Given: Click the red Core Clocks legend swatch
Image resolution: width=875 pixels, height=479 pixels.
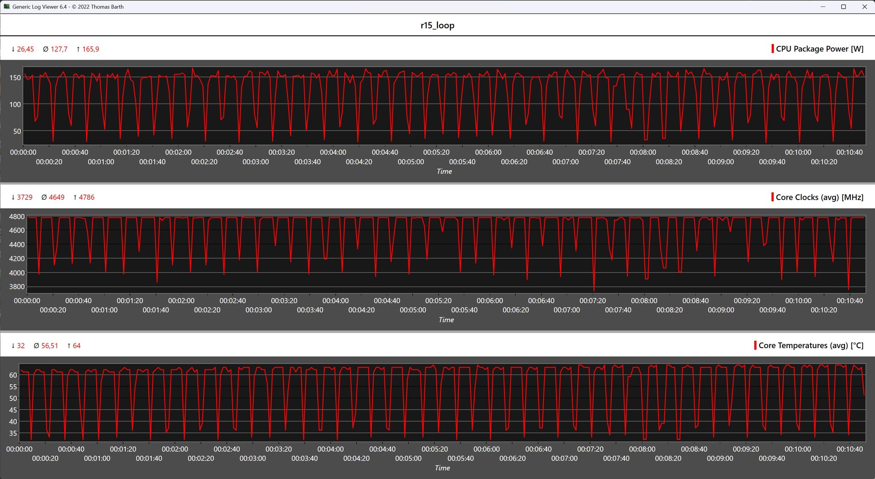Looking at the screenshot, I should [x=772, y=197].
